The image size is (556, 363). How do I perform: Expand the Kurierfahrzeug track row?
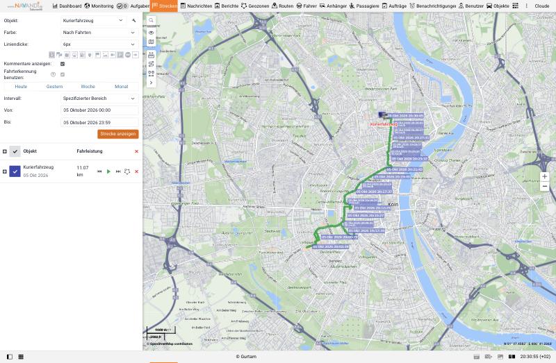coord(5,171)
